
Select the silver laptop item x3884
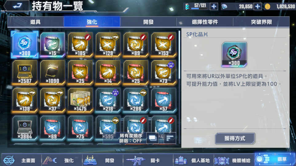tap(25, 128)
